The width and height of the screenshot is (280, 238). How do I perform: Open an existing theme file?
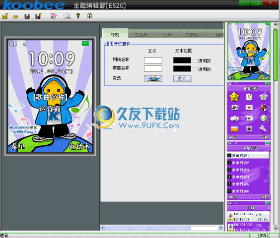16,16
